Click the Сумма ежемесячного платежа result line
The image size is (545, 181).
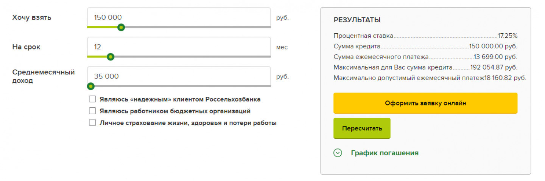425,57
